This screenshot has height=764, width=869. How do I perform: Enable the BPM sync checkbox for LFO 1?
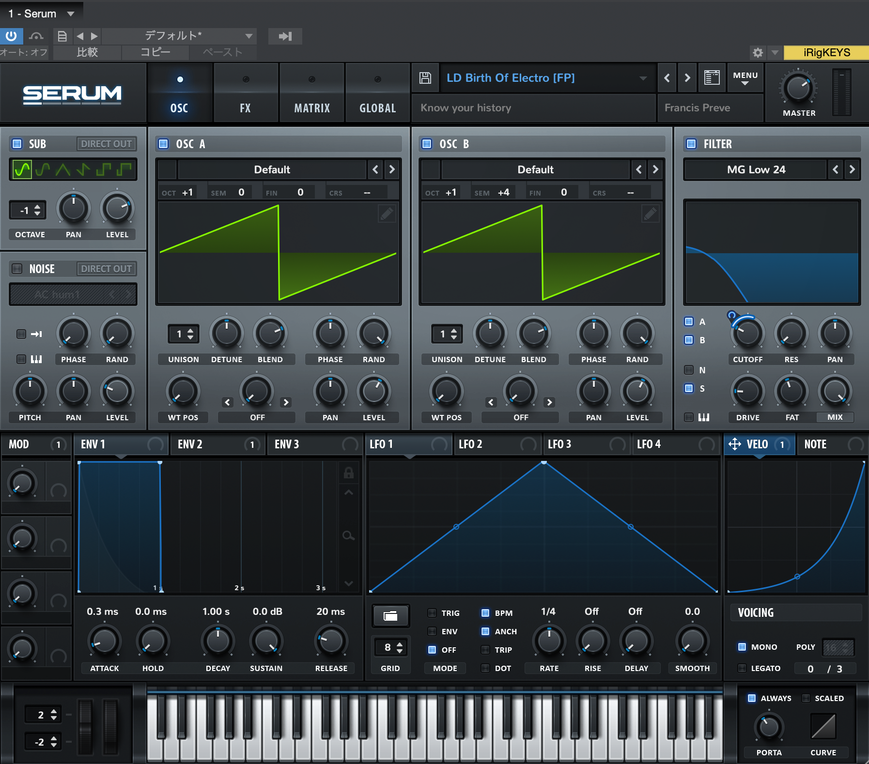point(486,612)
